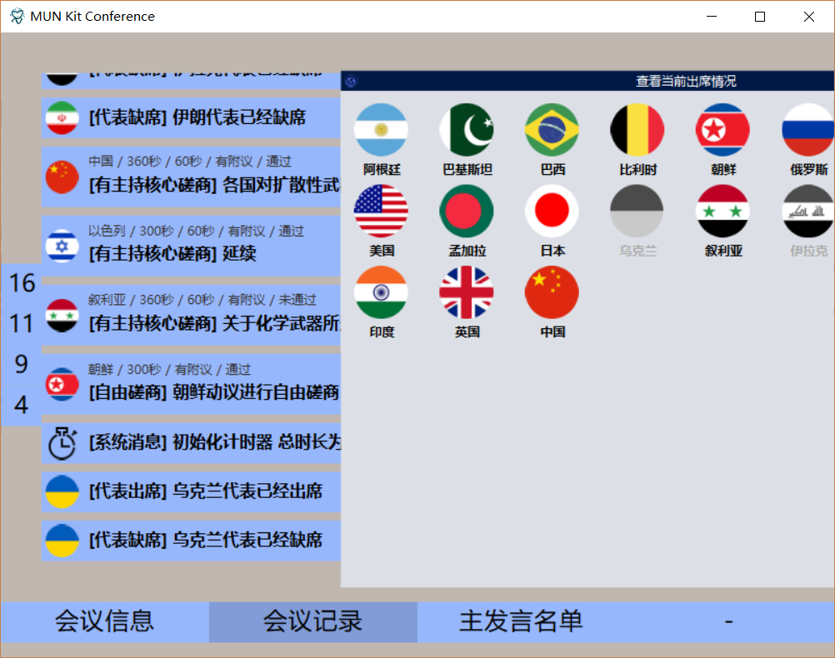Switch to the 会议信息 tab
835x658 pixels.
pos(103,621)
